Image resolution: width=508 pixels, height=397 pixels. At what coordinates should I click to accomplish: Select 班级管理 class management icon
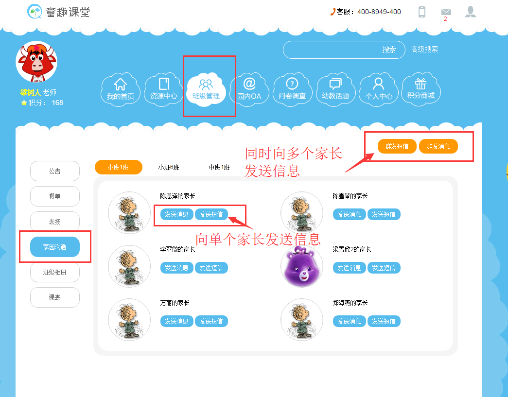tap(206, 89)
